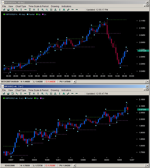This screenshot has width=150, height=168.
Task: Open the Drawing menu in the 4 hr. window
Action: coord(55,6)
